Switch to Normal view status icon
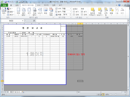 click(98, 94)
